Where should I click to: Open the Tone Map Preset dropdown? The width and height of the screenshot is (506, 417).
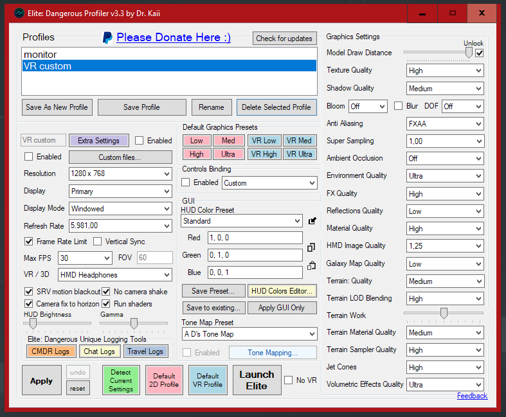pos(249,334)
